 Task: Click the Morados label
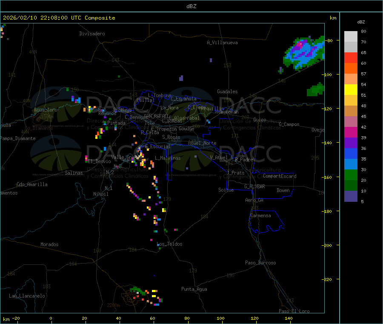(49, 244)
